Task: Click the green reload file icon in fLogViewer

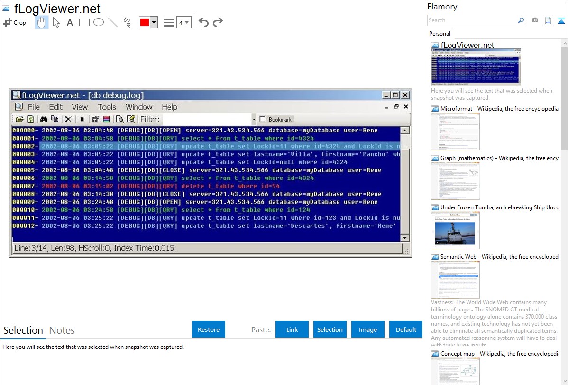Action: pos(31,119)
